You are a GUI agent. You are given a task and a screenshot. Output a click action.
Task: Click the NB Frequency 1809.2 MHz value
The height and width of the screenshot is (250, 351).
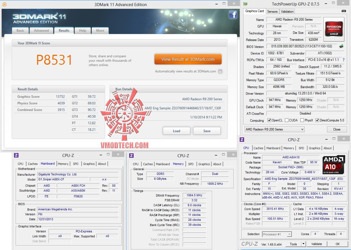coord(215,184)
